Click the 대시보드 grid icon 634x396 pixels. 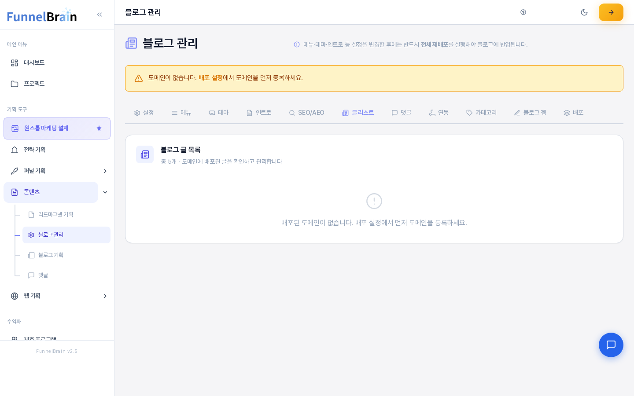click(15, 63)
